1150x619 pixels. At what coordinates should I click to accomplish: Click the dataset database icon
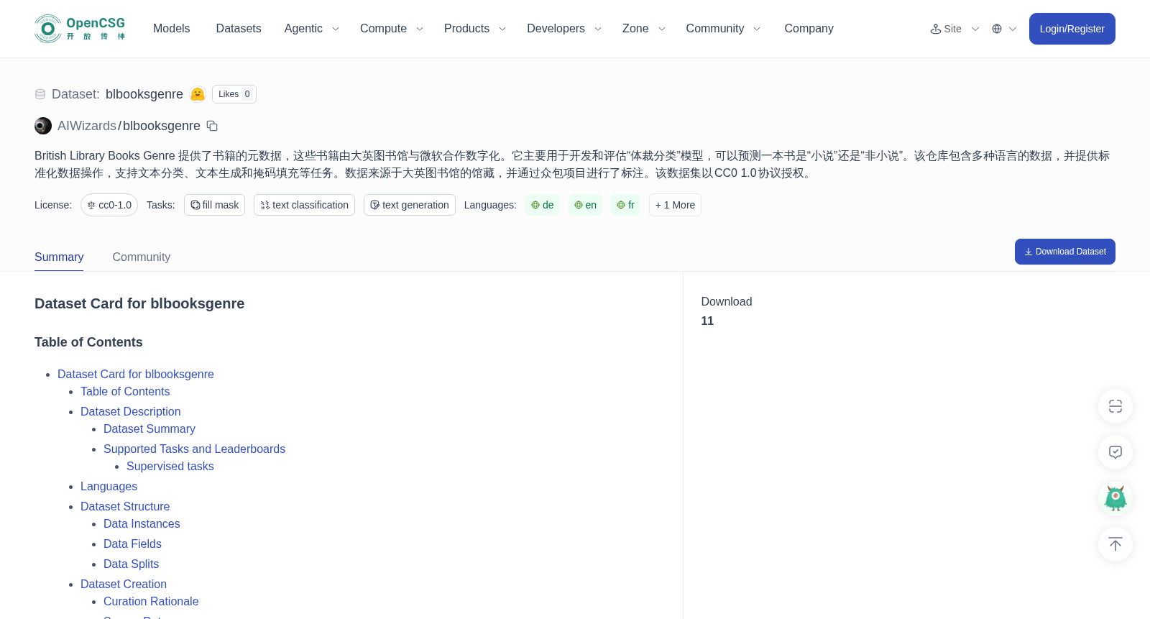click(x=40, y=94)
